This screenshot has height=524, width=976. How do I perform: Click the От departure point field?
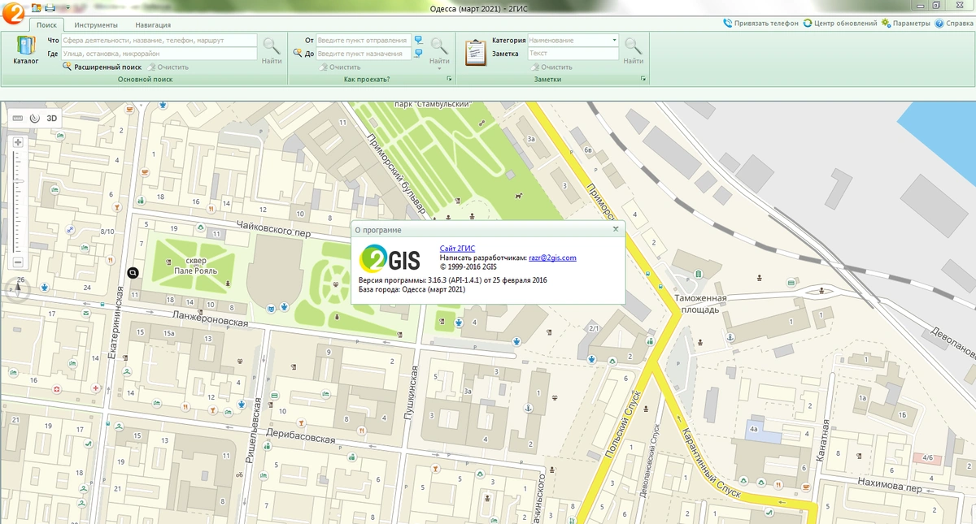(x=364, y=40)
